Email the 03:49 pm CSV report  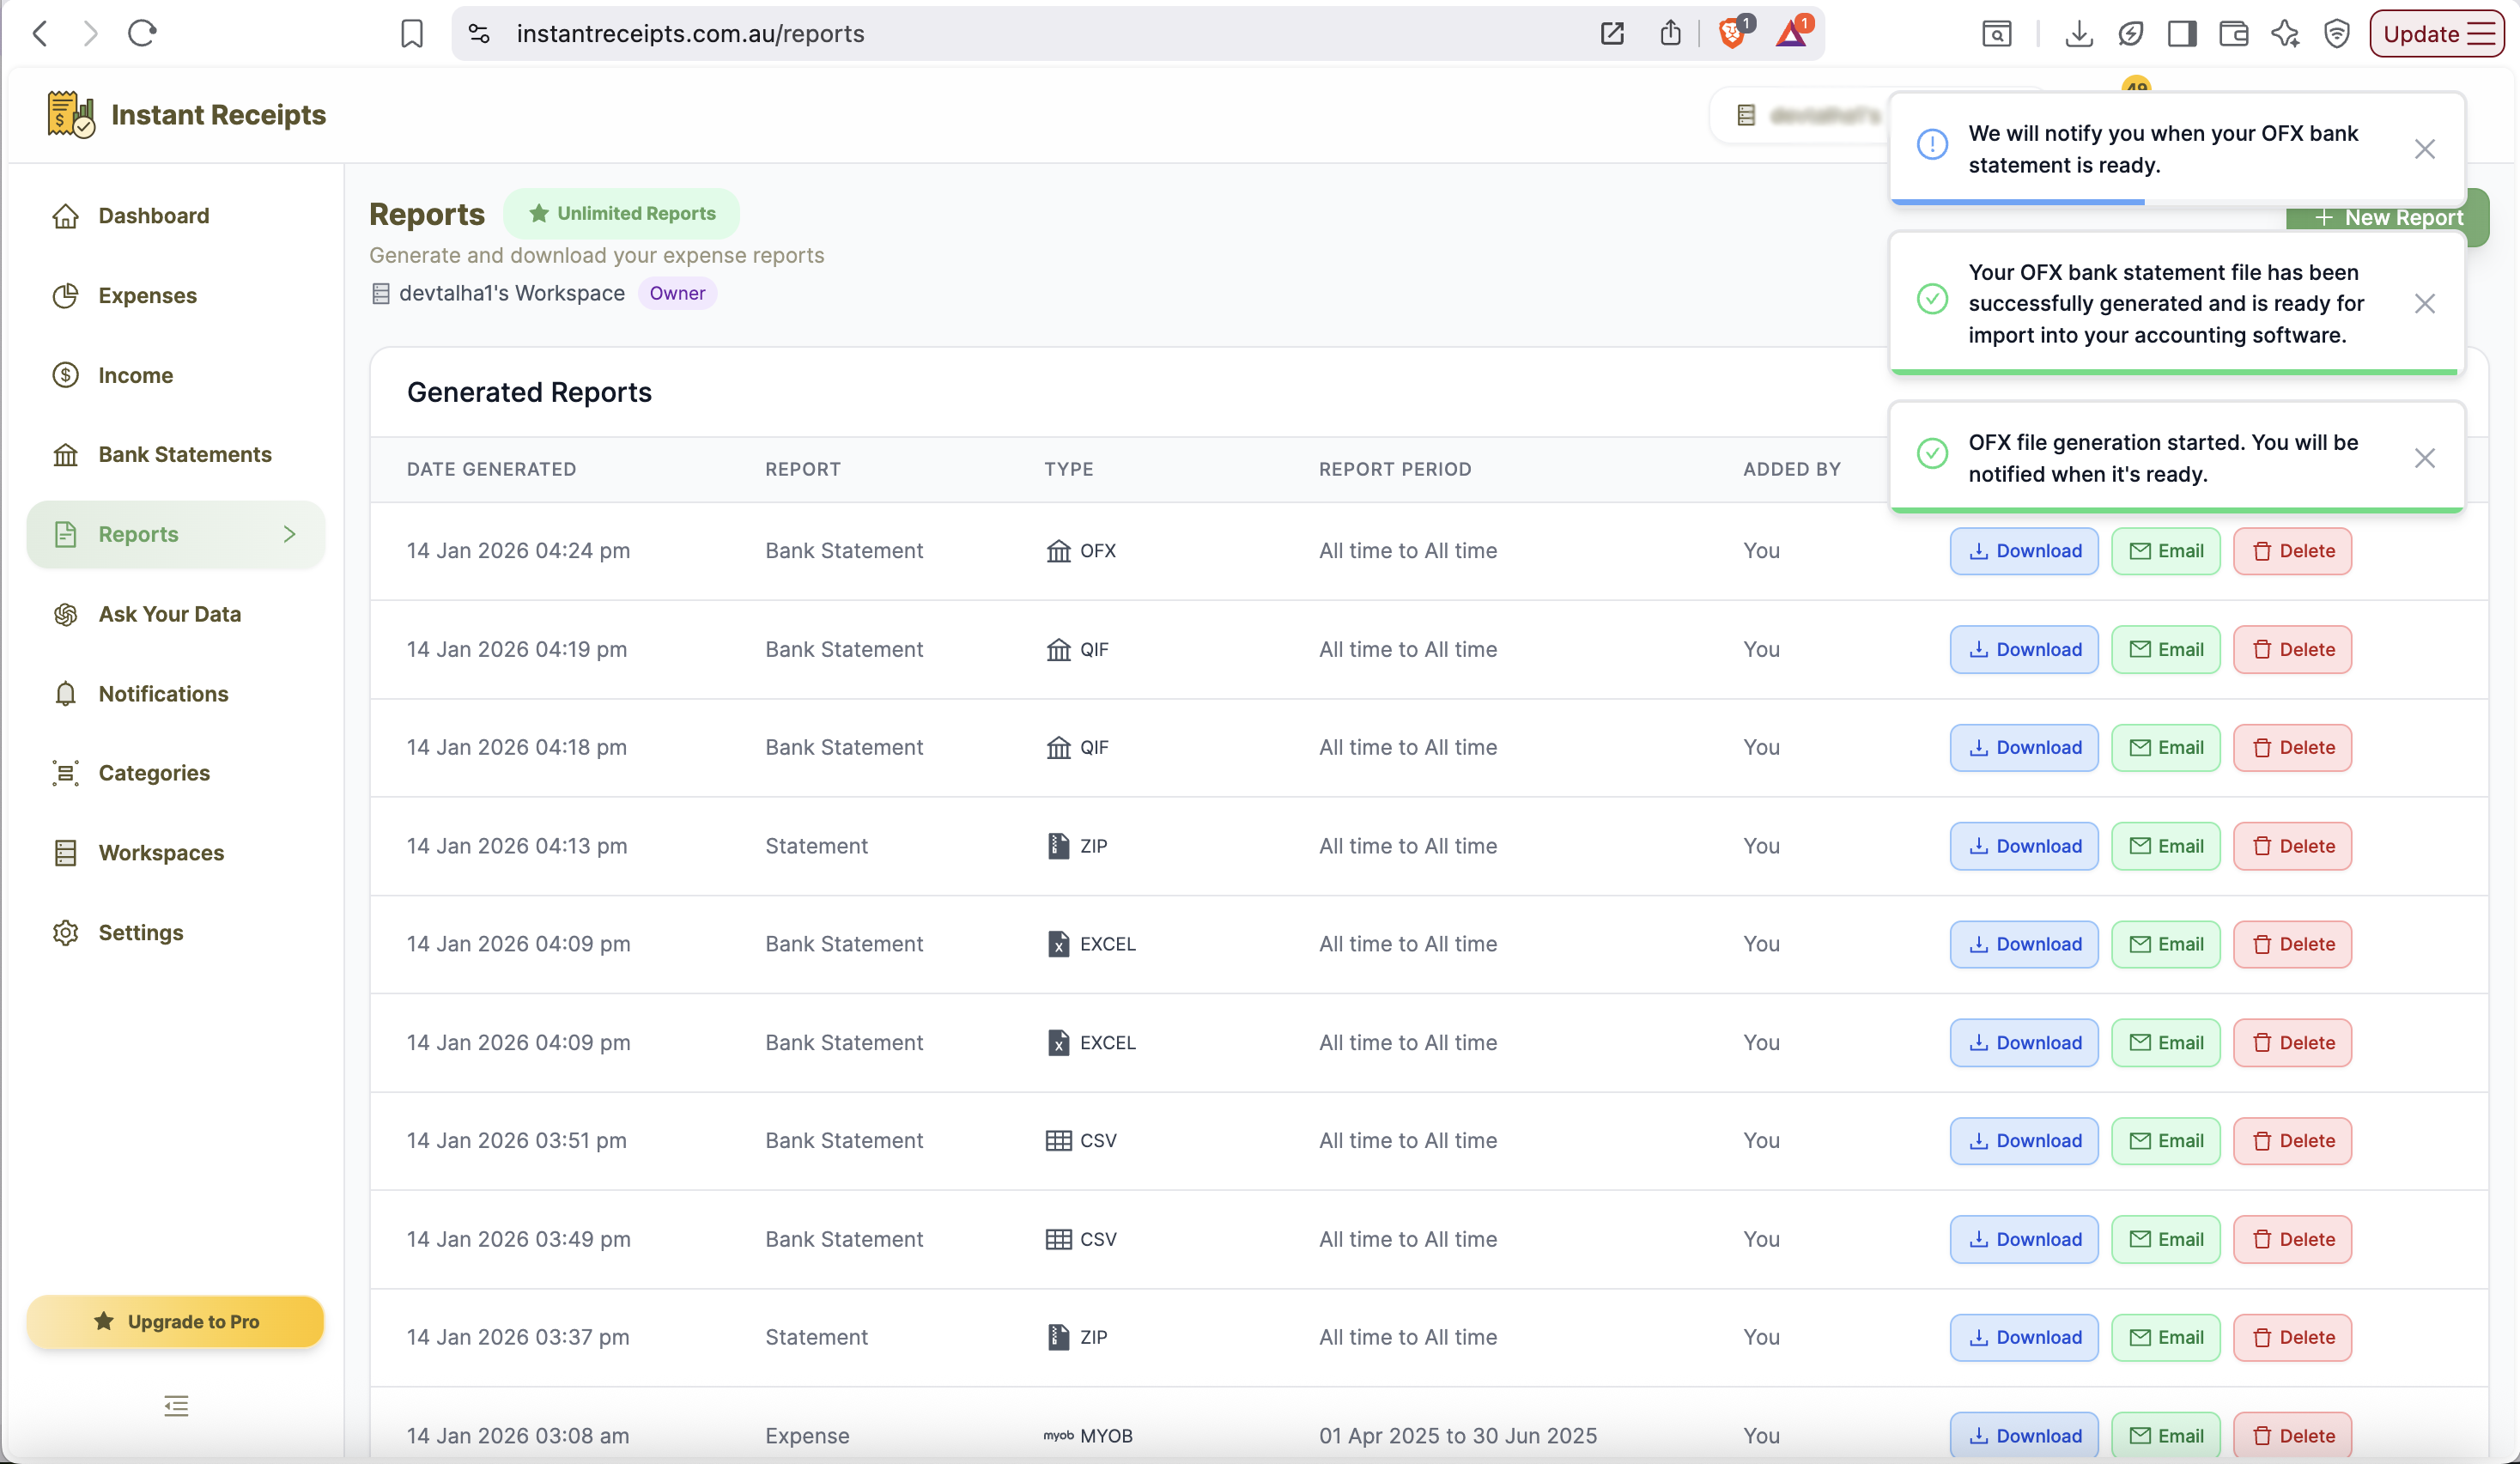[x=2166, y=1240]
